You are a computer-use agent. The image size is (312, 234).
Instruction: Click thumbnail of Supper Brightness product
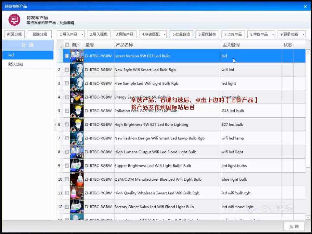click(x=77, y=166)
